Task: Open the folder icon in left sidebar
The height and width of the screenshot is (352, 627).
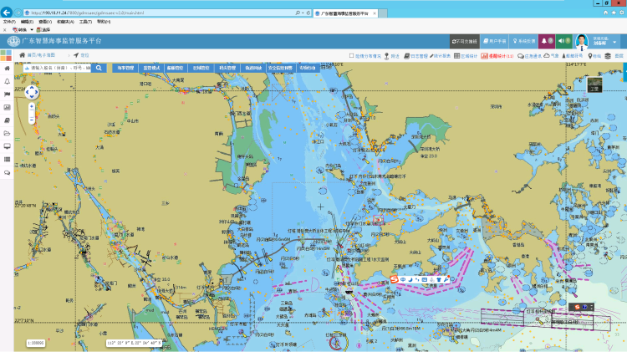Action: pyautogui.click(x=8, y=134)
